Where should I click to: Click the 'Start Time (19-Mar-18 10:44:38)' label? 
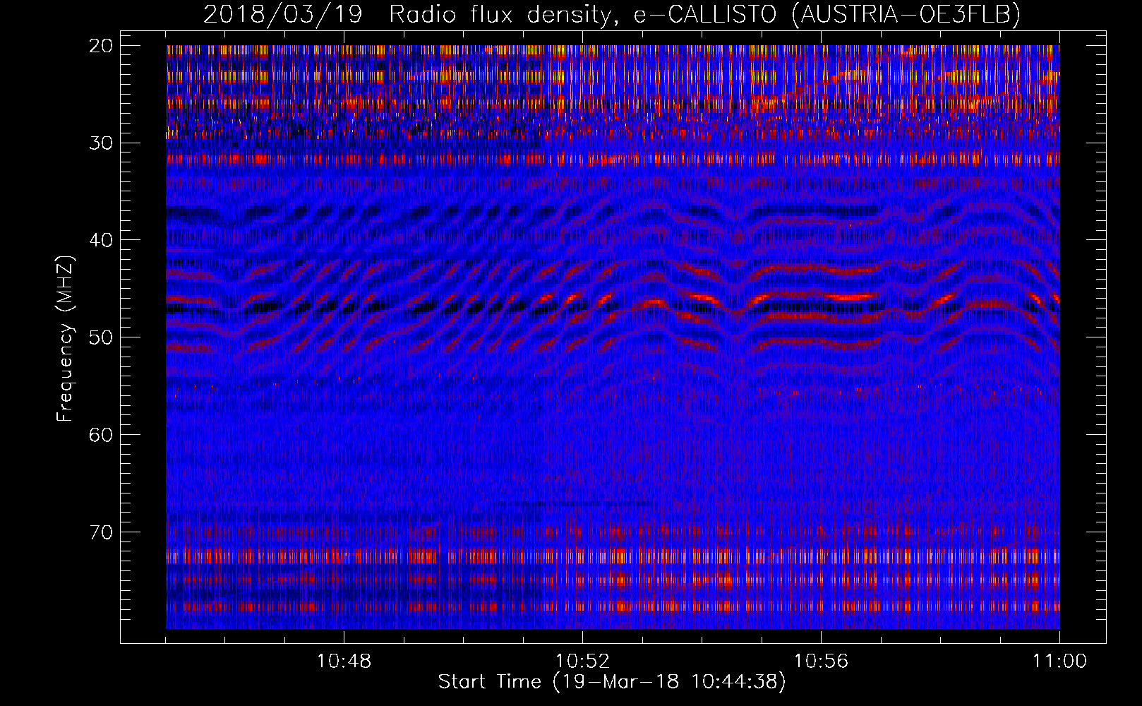[612, 682]
